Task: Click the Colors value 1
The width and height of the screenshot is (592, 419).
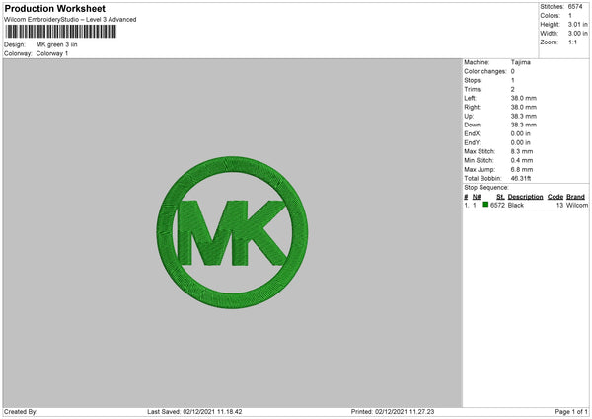Action: 570,16
